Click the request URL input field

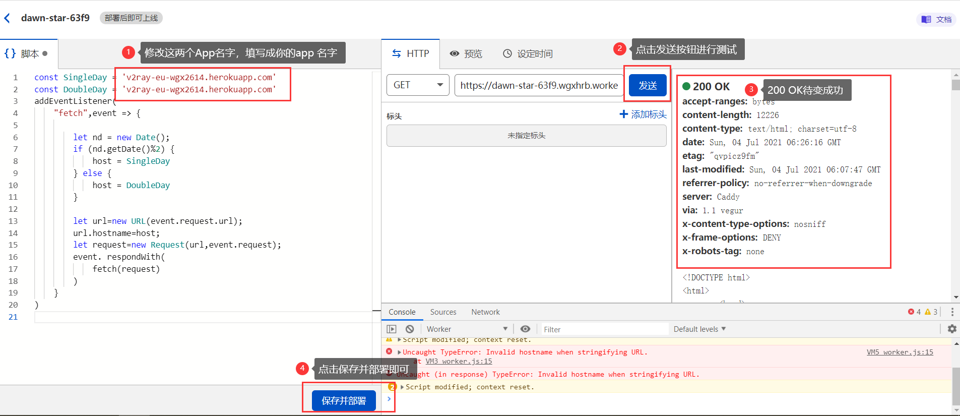[539, 85]
